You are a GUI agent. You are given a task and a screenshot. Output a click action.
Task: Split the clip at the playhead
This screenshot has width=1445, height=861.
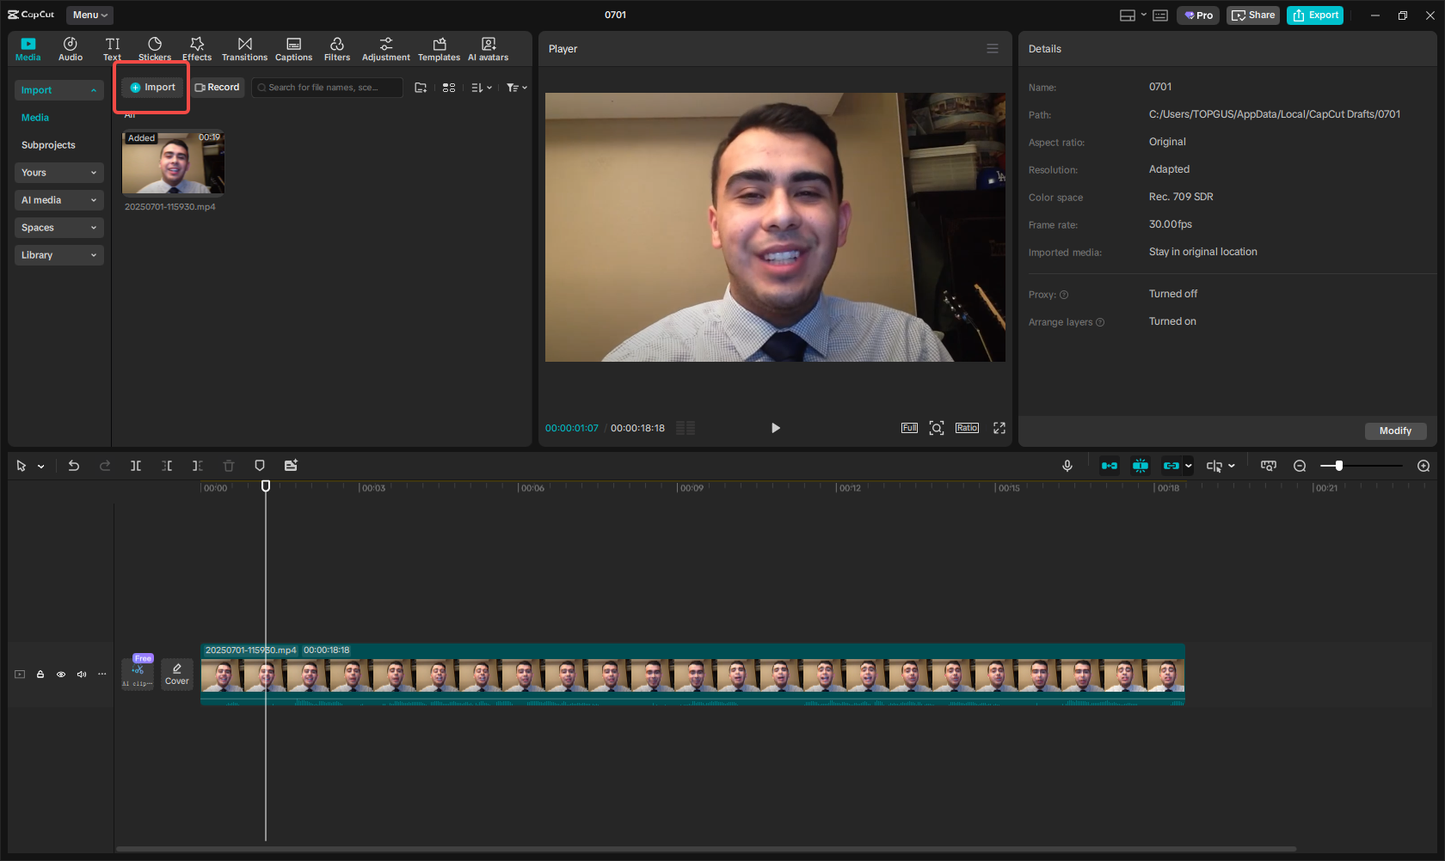click(135, 465)
